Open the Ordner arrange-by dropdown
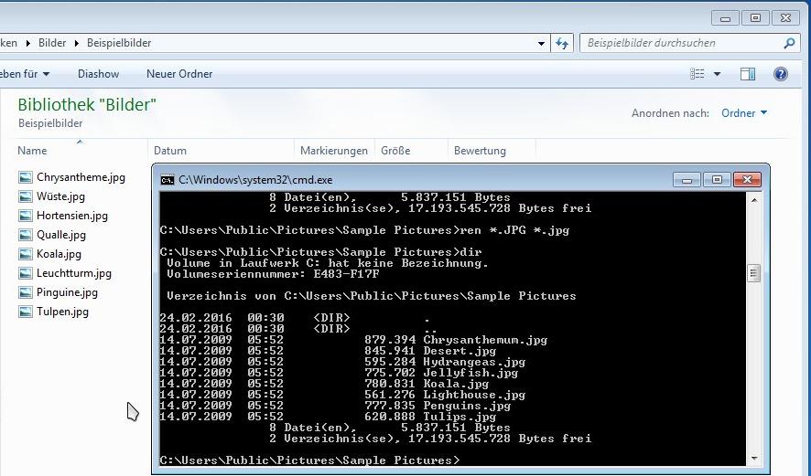Image resolution: width=811 pixels, height=476 pixels. 744,113
